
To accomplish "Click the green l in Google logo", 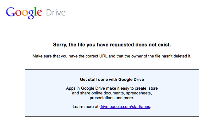I will 34,12.
